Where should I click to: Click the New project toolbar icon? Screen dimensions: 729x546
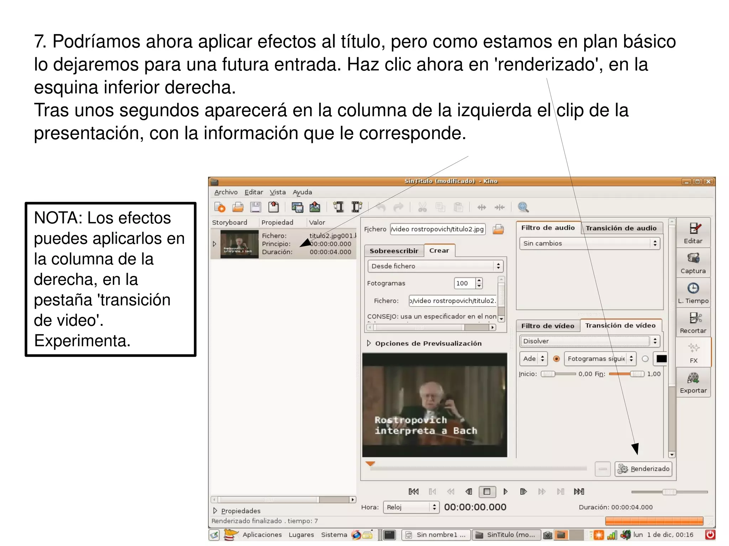click(220, 207)
